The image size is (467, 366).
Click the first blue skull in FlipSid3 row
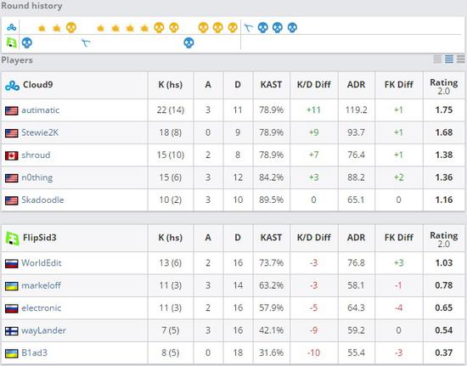tap(27, 42)
